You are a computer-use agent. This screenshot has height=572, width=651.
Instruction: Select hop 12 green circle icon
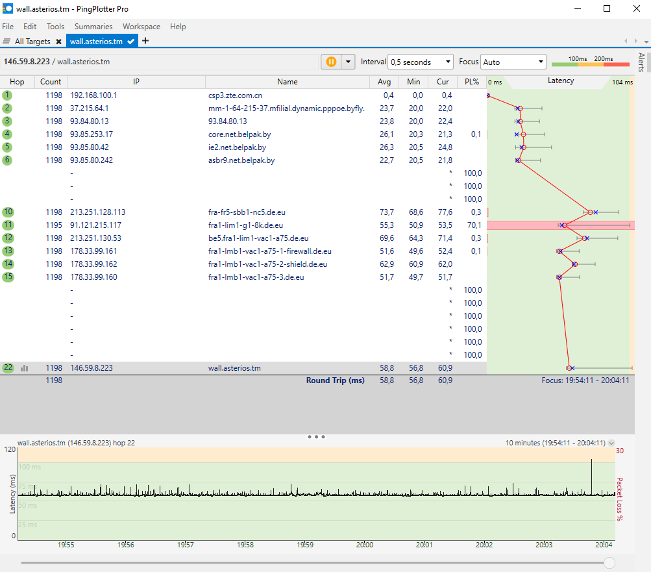pyautogui.click(x=8, y=238)
